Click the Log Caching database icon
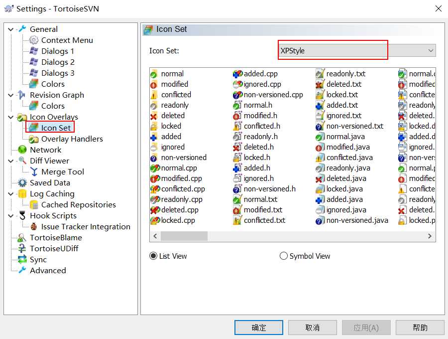 [x=22, y=193]
